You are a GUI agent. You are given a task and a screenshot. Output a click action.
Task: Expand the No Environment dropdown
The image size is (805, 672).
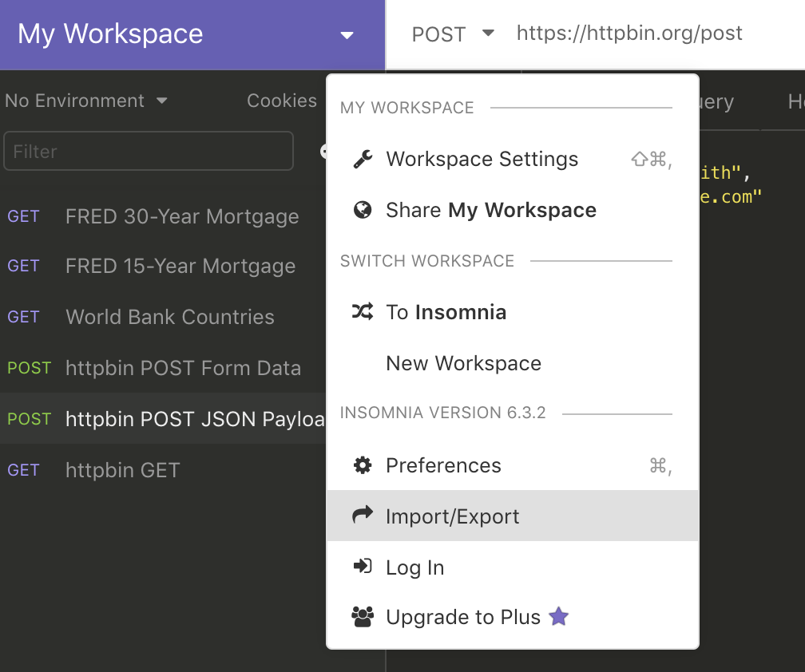[86, 101]
